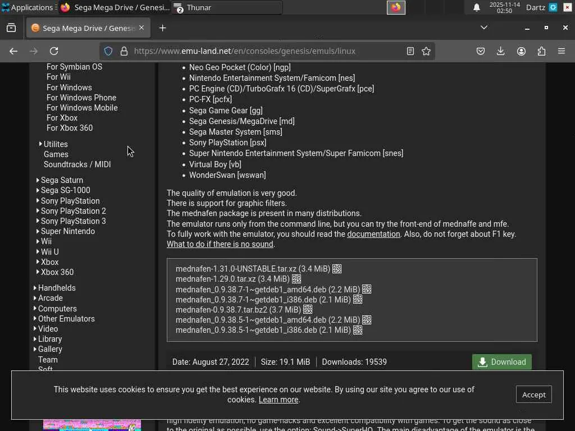
Task: Open the Computers sidebar item
Action: click(x=57, y=309)
